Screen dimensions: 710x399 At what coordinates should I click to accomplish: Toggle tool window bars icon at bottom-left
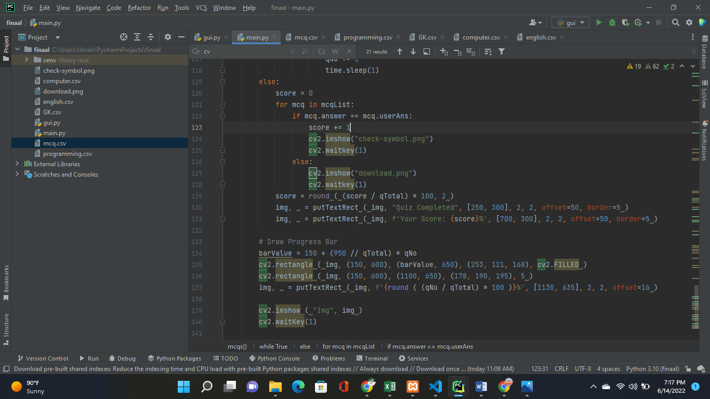click(6, 369)
